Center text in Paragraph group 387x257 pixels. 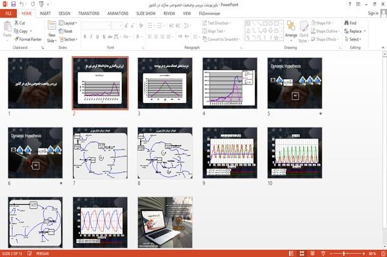click(156, 37)
